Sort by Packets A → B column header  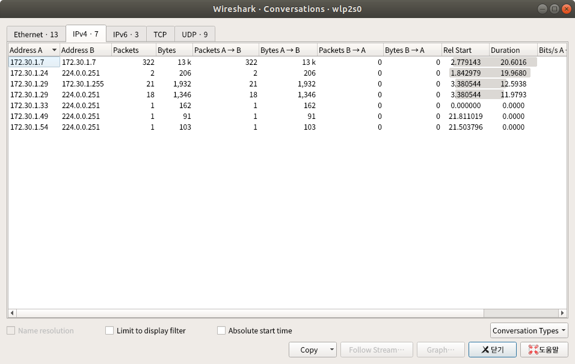point(226,50)
